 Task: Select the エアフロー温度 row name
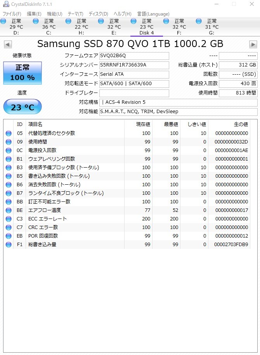tap(45, 210)
